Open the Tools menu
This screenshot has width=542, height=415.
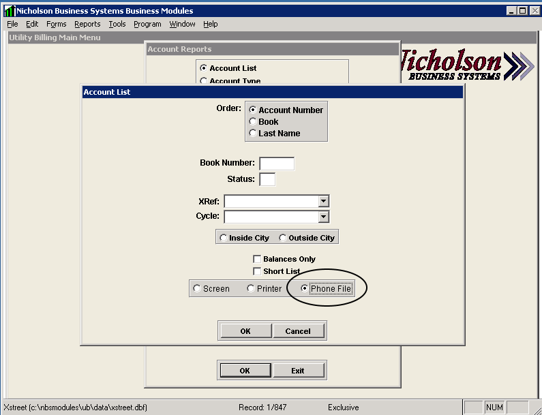pos(117,24)
